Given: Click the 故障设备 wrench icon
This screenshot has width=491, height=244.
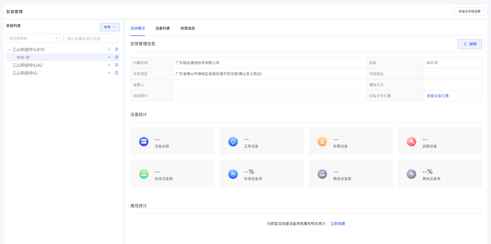Looking at the screenshot, I should tap(411, 141).
